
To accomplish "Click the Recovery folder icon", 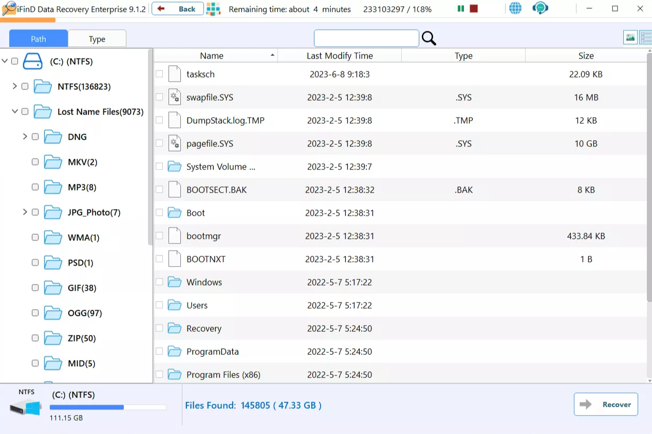I will click(175, 328).
